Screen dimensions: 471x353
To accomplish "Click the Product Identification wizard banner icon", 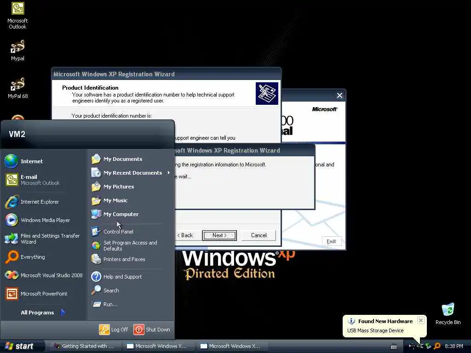I will point(267,93).
